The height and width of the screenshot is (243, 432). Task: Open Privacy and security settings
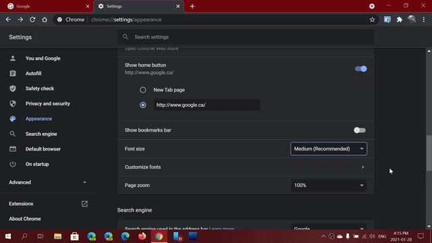pos(47,103)
